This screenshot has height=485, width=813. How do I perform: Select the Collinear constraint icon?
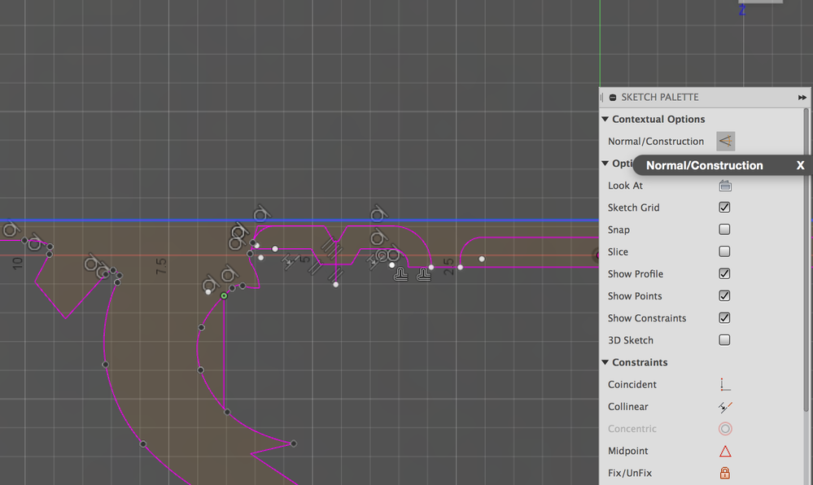[725, 407]
